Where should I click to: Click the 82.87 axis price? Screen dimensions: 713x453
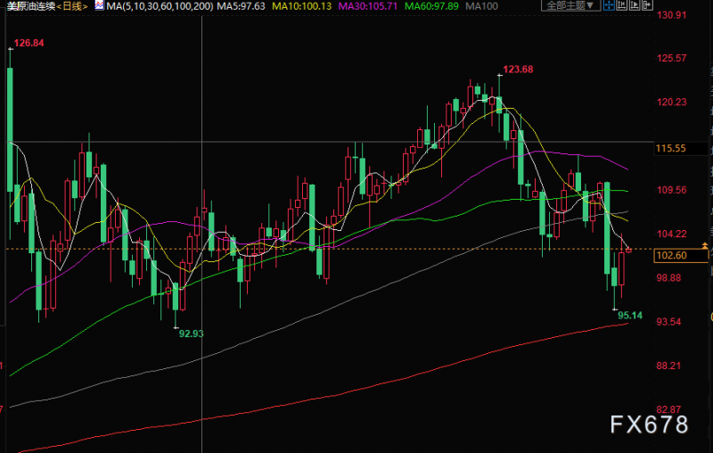(669, 409)
